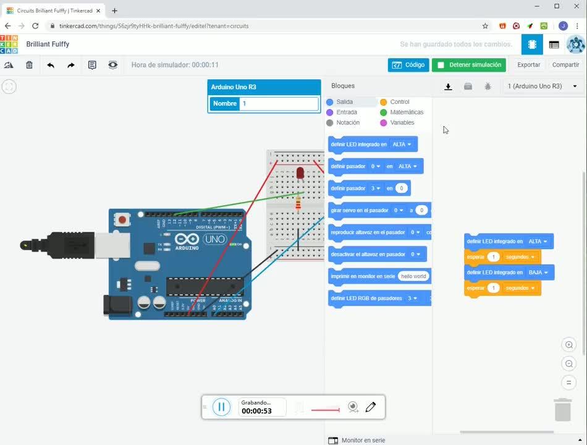
Task: Open Chrome menu three dots
Action: point(577,26)
